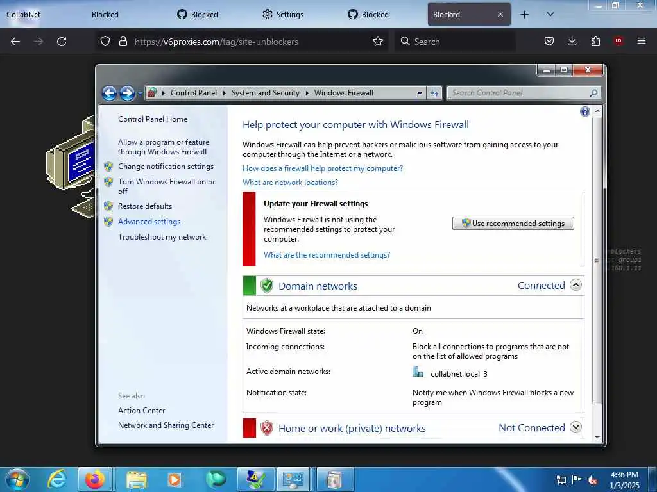657x492 pixels.
Task: Open How does a firewall help link
Action: [323, 168]
